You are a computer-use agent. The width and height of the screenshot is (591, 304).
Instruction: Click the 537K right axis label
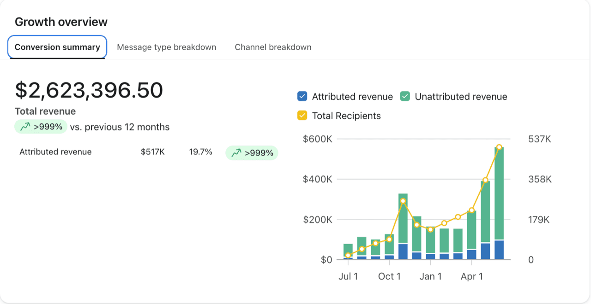tap(540, 139)
